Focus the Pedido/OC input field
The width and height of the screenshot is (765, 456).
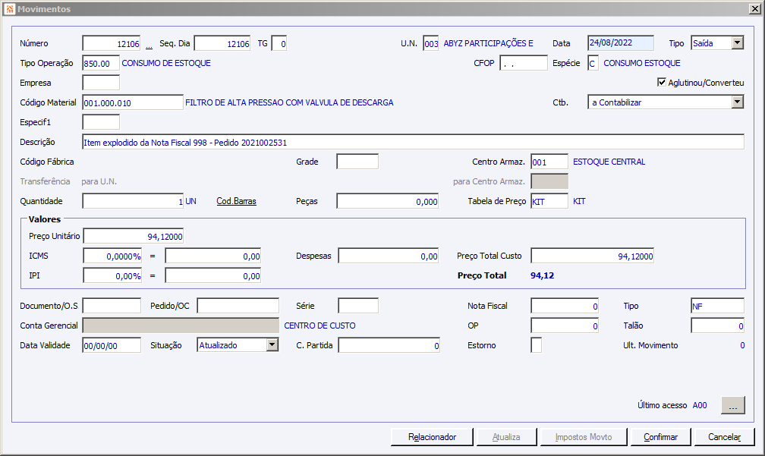[238, 306]
